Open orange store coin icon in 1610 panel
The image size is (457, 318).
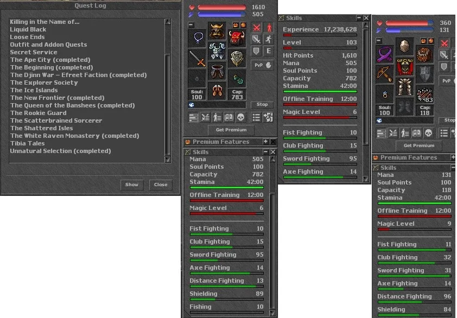[243, 26]
